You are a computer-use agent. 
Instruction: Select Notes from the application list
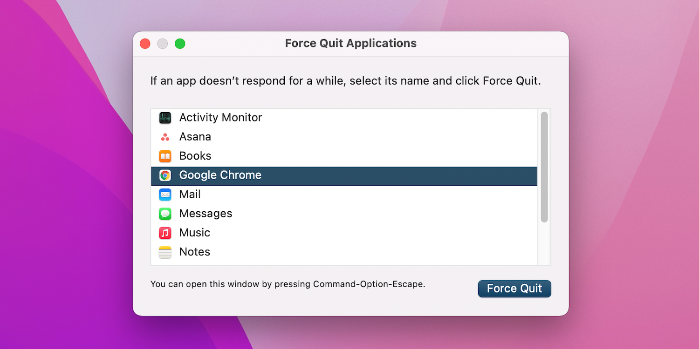pyautogui.click(x=194, y=252)
